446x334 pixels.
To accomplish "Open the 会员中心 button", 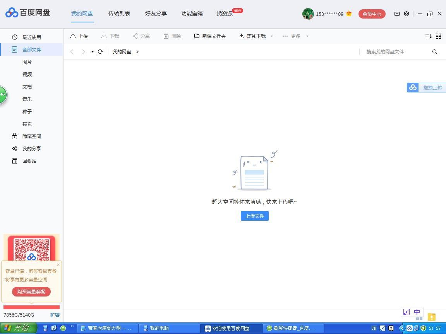I will click(x=372, y=14).
